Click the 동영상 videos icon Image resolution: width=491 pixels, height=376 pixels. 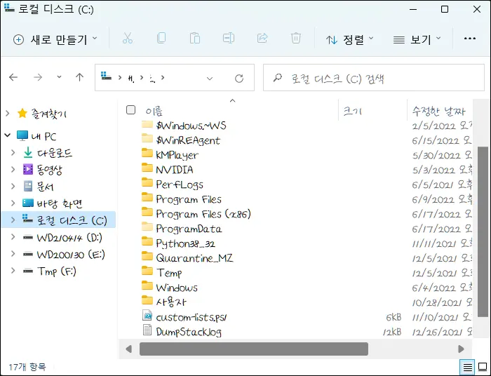(x=28, y=169)
